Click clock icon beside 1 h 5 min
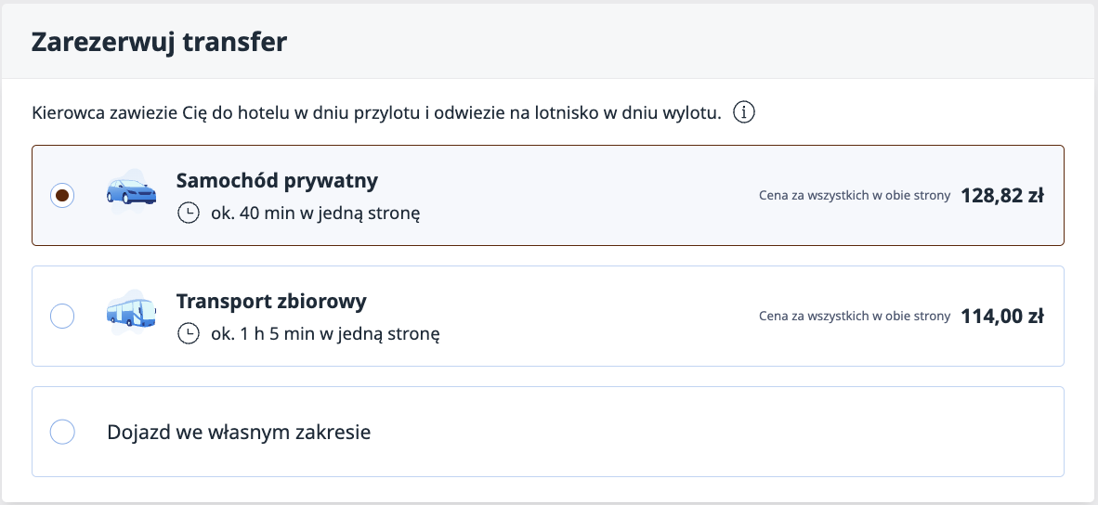Viewport: 1098px width, 505px height. tap(189, 333)
